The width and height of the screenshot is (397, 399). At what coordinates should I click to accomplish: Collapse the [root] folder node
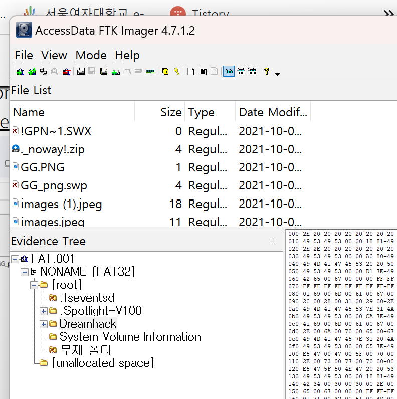34,285
